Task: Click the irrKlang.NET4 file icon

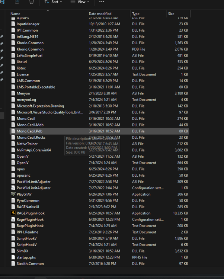Action: (x=13, y=36)
